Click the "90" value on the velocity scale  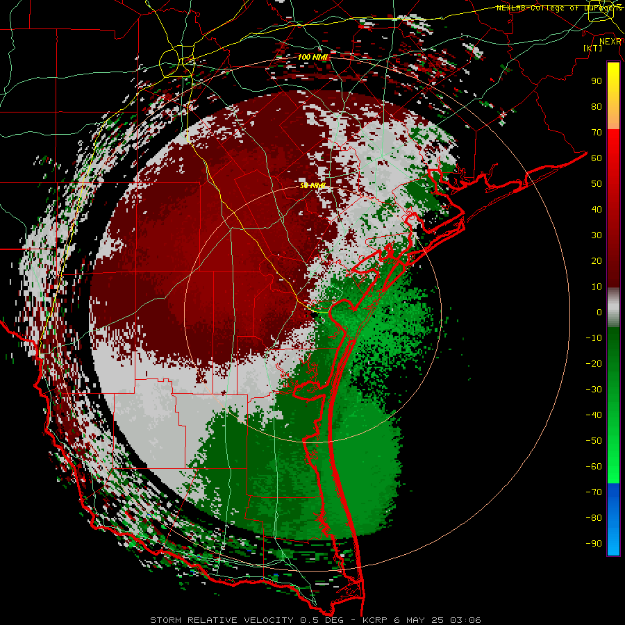pyautogui.click(x=597, y=81)
